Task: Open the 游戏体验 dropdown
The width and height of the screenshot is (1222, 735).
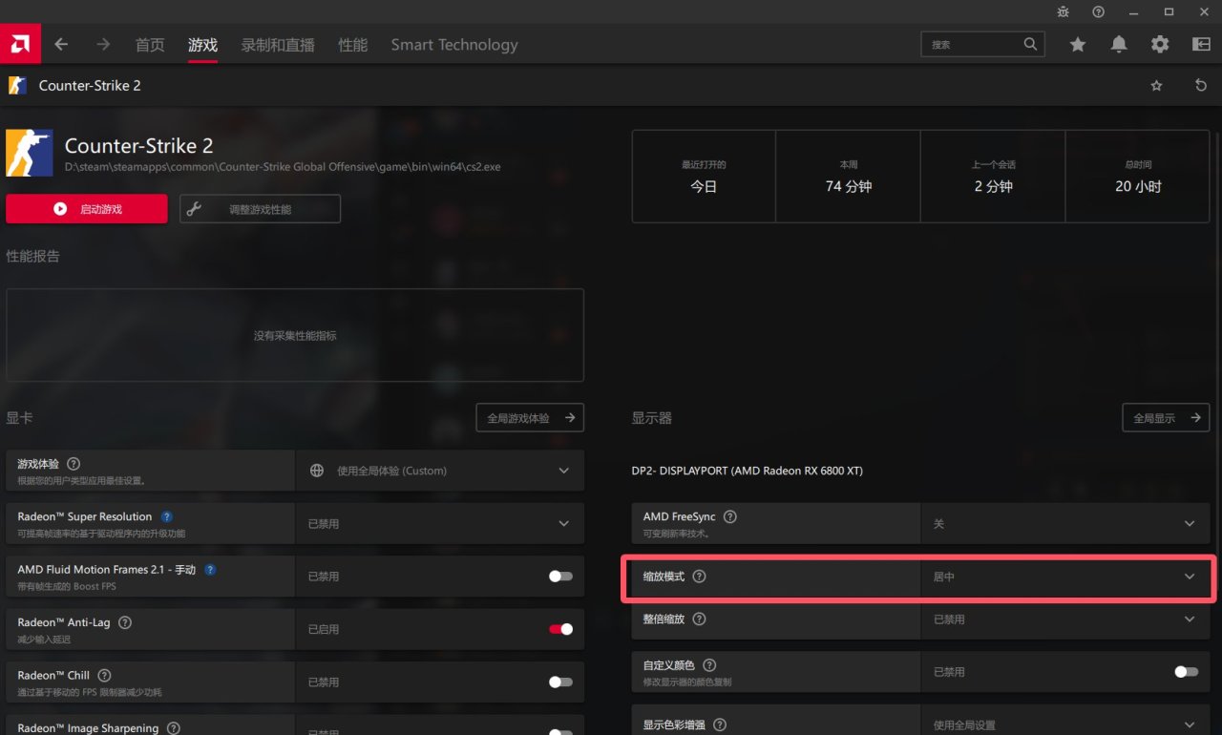Action: pyautogui.click(x=440, y=471)
